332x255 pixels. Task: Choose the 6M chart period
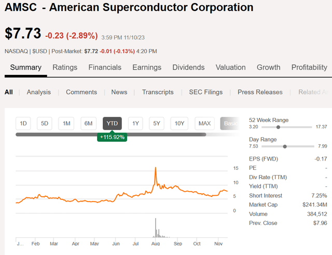coord(89,124)
